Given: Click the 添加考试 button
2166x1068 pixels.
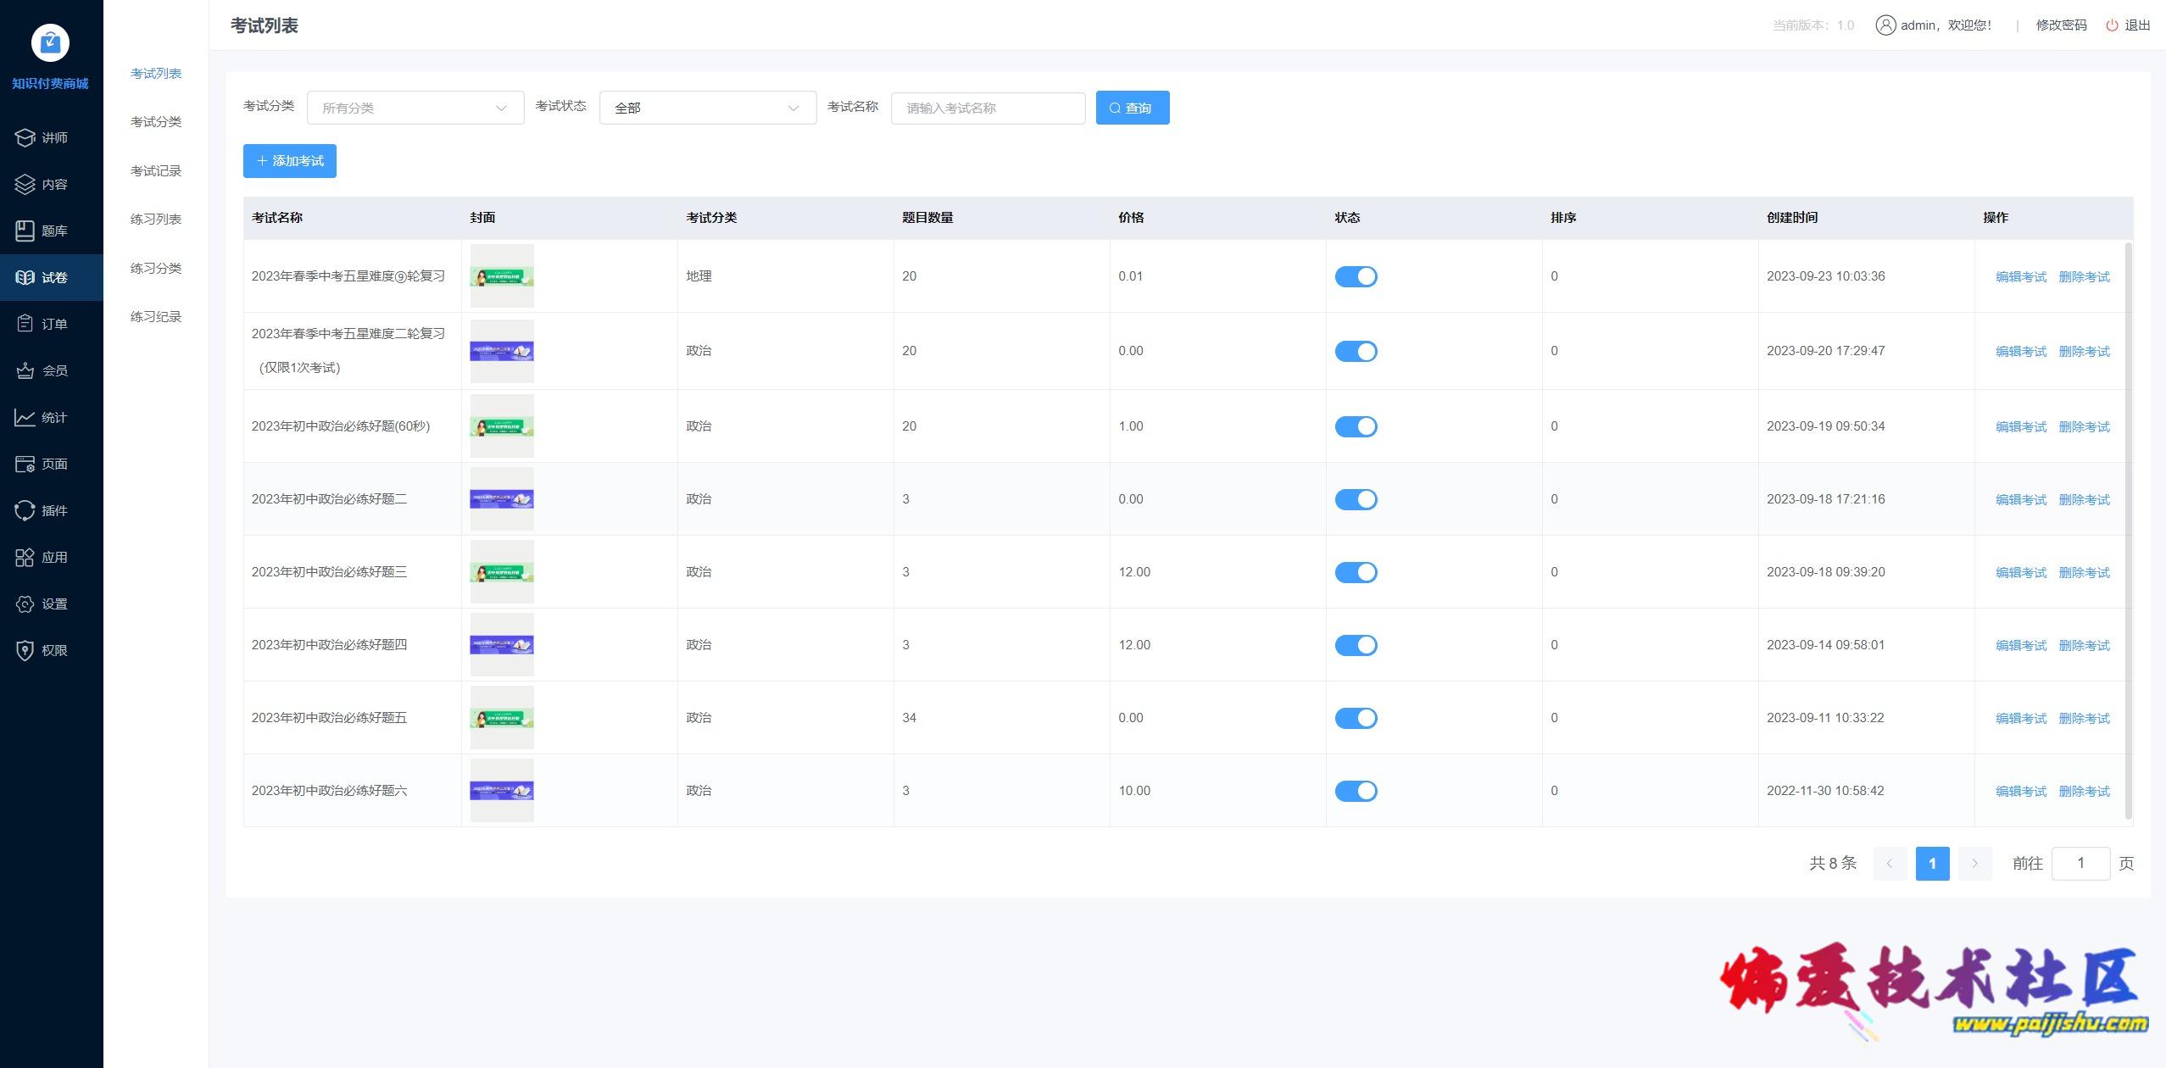Looking at the screenshot, I should click(x=290, y=161).
